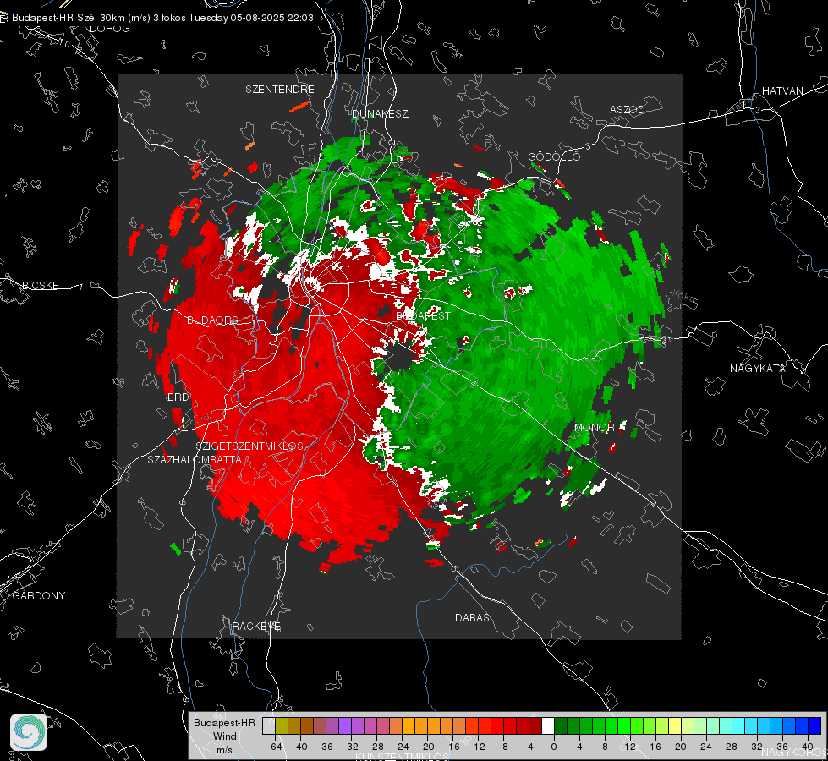Click the GÖDÖLLŐ city label
This screenshot has width=828, height=761.
[554, 156]
